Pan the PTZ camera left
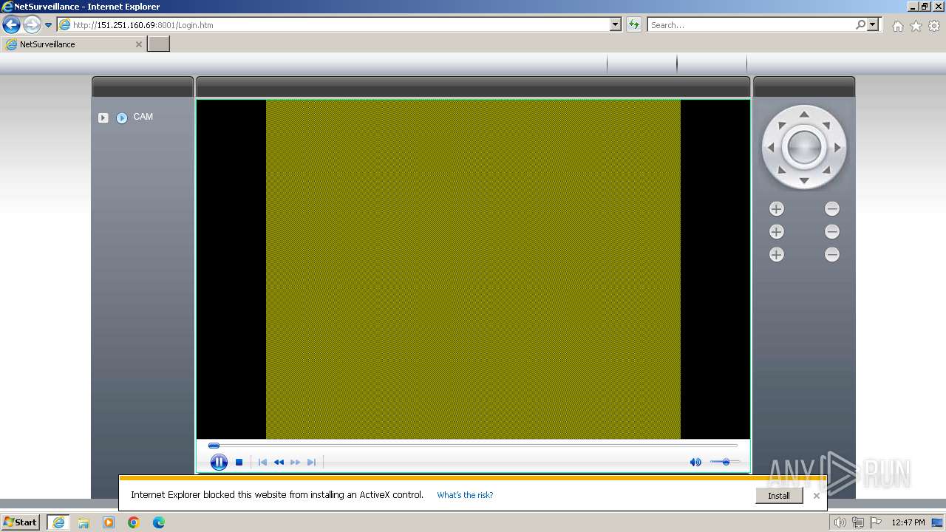 tap(771, 147)
